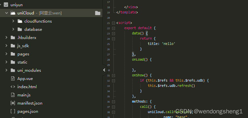
Task: Expand the cloudfunctions folder
Action: (13, 21)
